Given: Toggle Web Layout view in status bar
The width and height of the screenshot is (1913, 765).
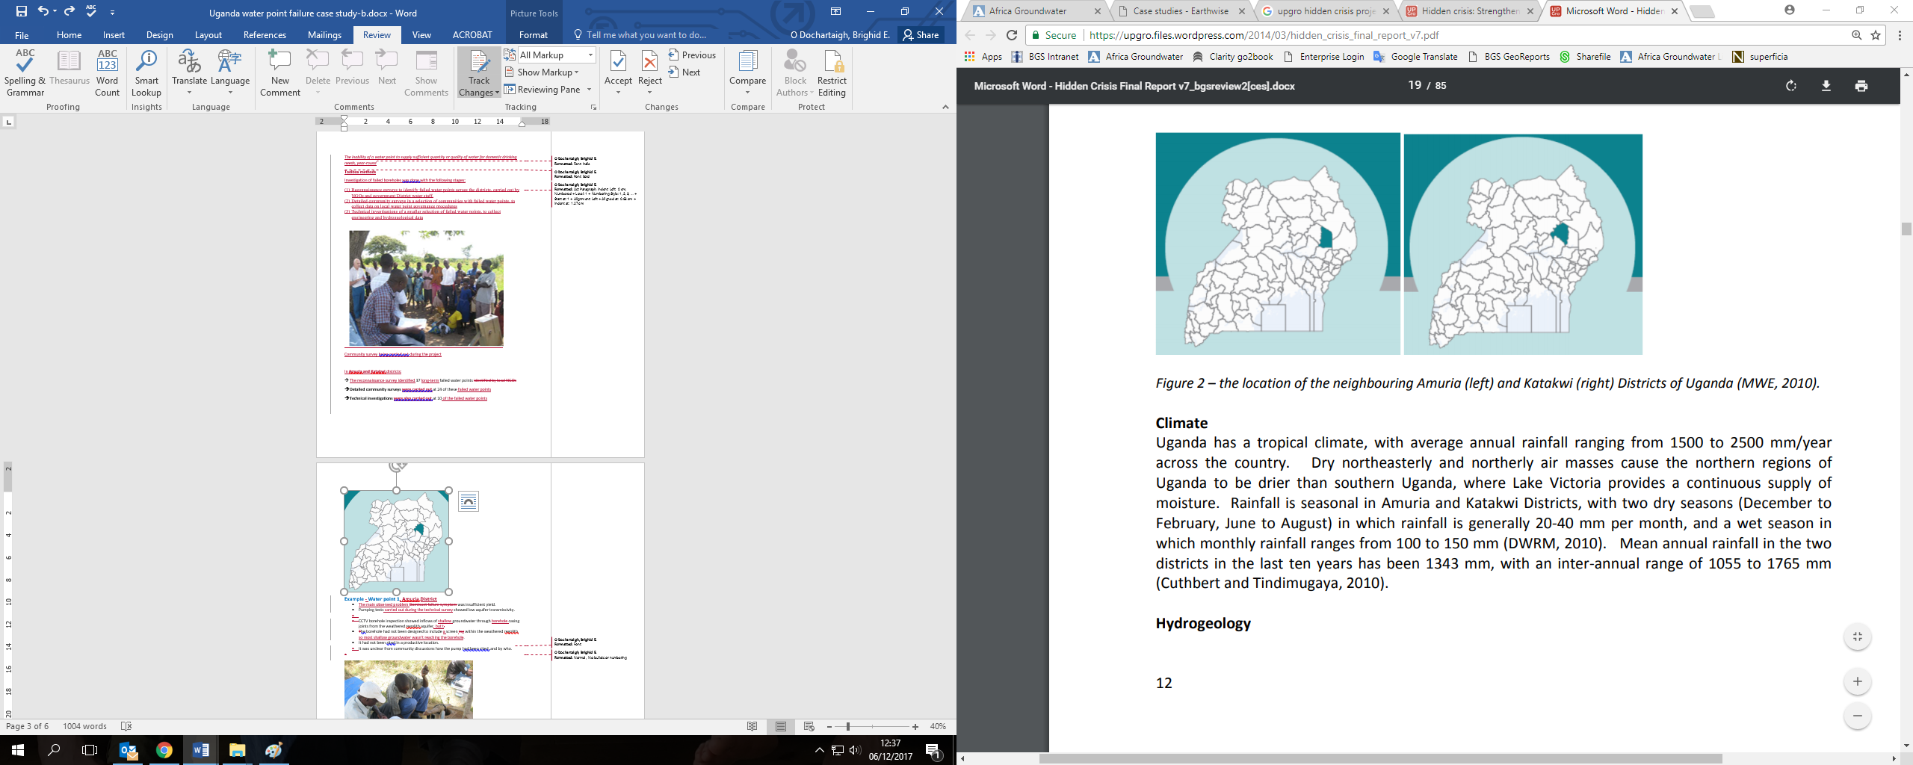Looking at the screenshot, I should point(809,726).
